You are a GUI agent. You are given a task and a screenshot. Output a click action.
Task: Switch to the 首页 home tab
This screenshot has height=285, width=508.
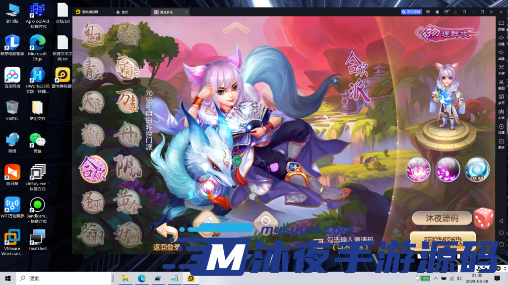[122, 12]
